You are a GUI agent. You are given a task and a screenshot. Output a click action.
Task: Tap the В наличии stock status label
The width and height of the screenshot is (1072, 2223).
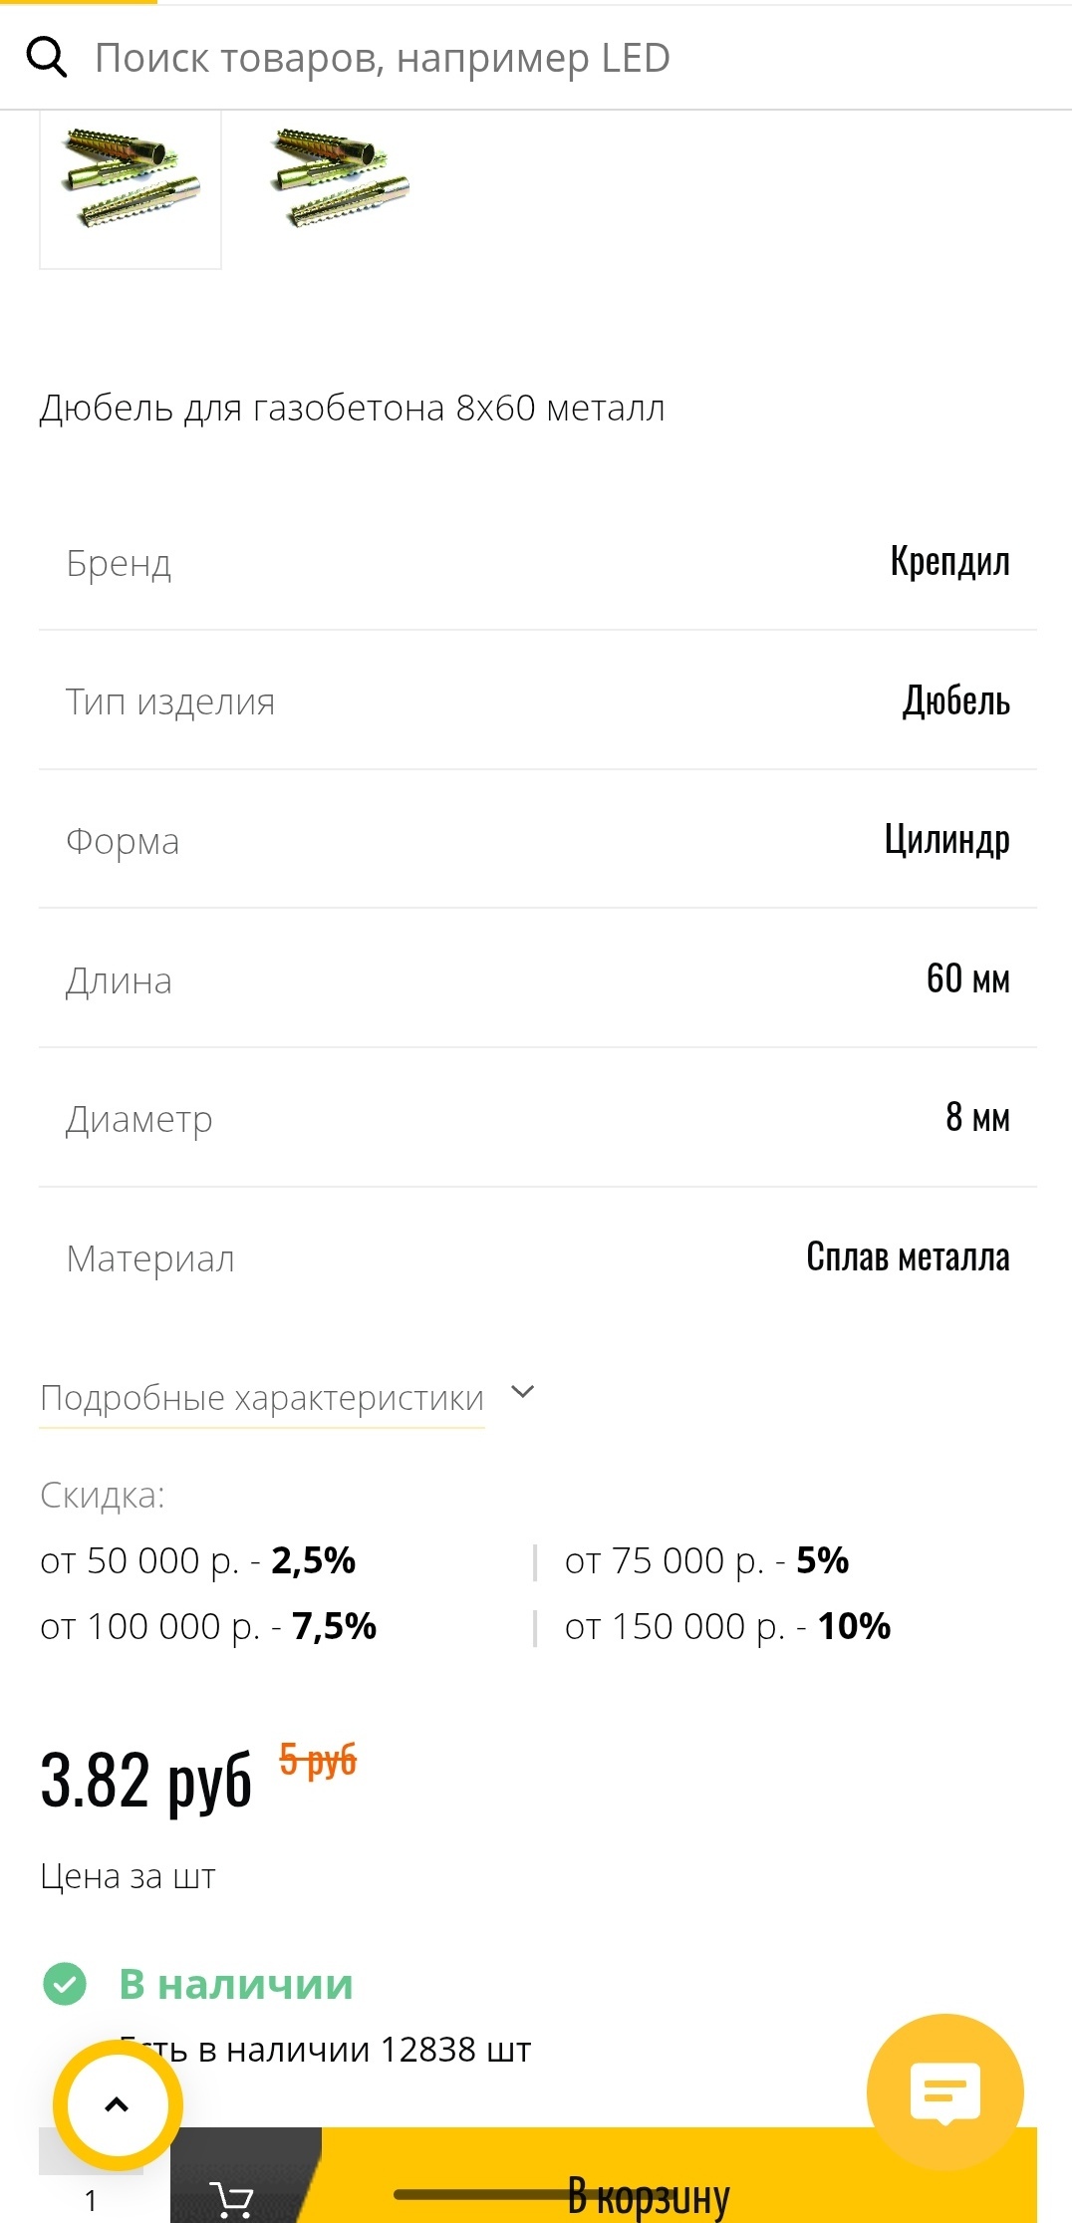pyautogui.click(x=236, y=1984)
